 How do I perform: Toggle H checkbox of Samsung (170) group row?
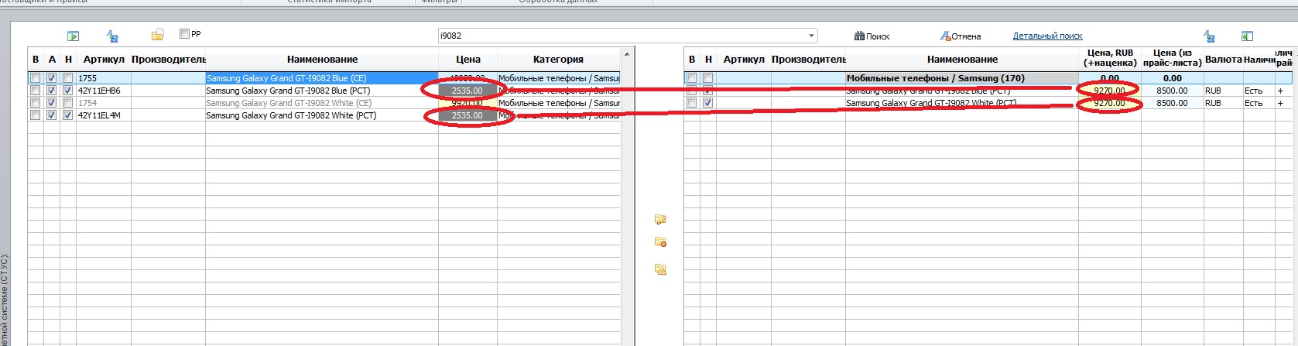[x=708, y=78]
